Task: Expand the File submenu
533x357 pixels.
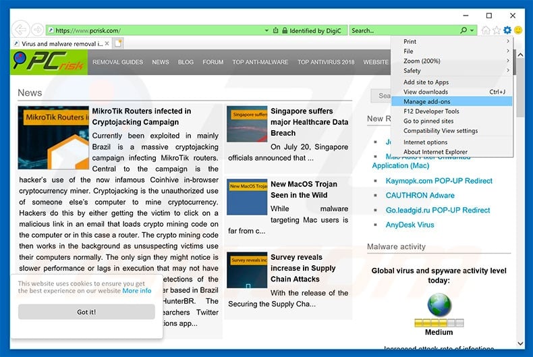Action: coord(452,51)
